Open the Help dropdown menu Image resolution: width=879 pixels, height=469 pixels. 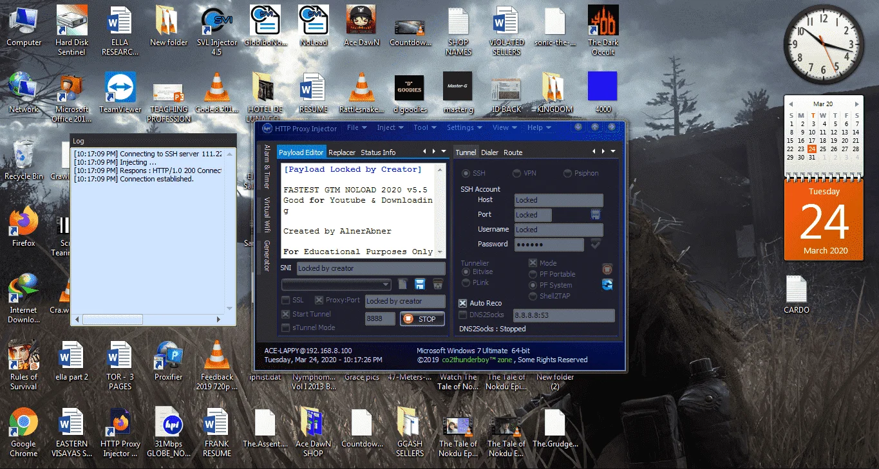click(x=539, y=128)
